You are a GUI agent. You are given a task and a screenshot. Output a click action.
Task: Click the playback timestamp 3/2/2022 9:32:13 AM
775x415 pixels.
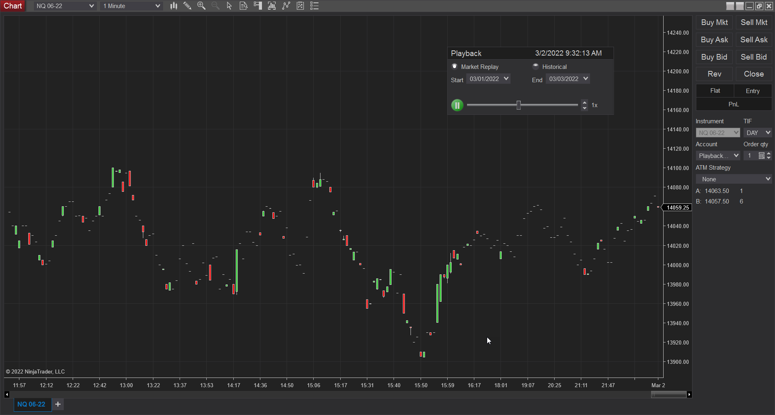tap(568, 53)
